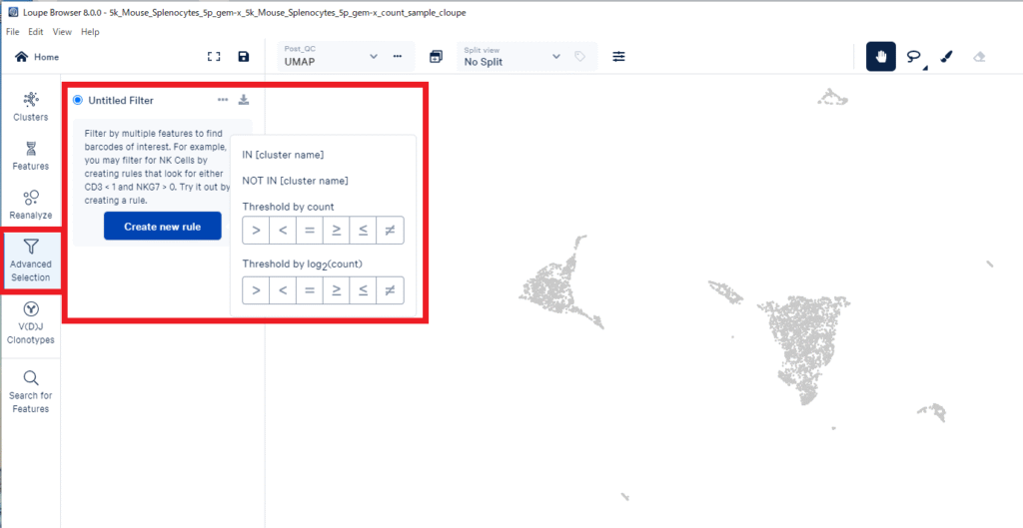Choose the IN [cluster name] rule option
This screenshot has width=1023, height=528.
[x=283, y=155]
